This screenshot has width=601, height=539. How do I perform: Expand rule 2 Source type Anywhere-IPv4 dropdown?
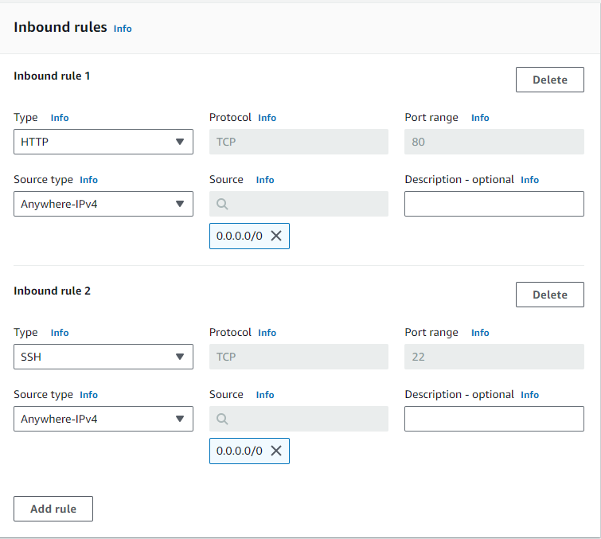click(x=103, y=419)
